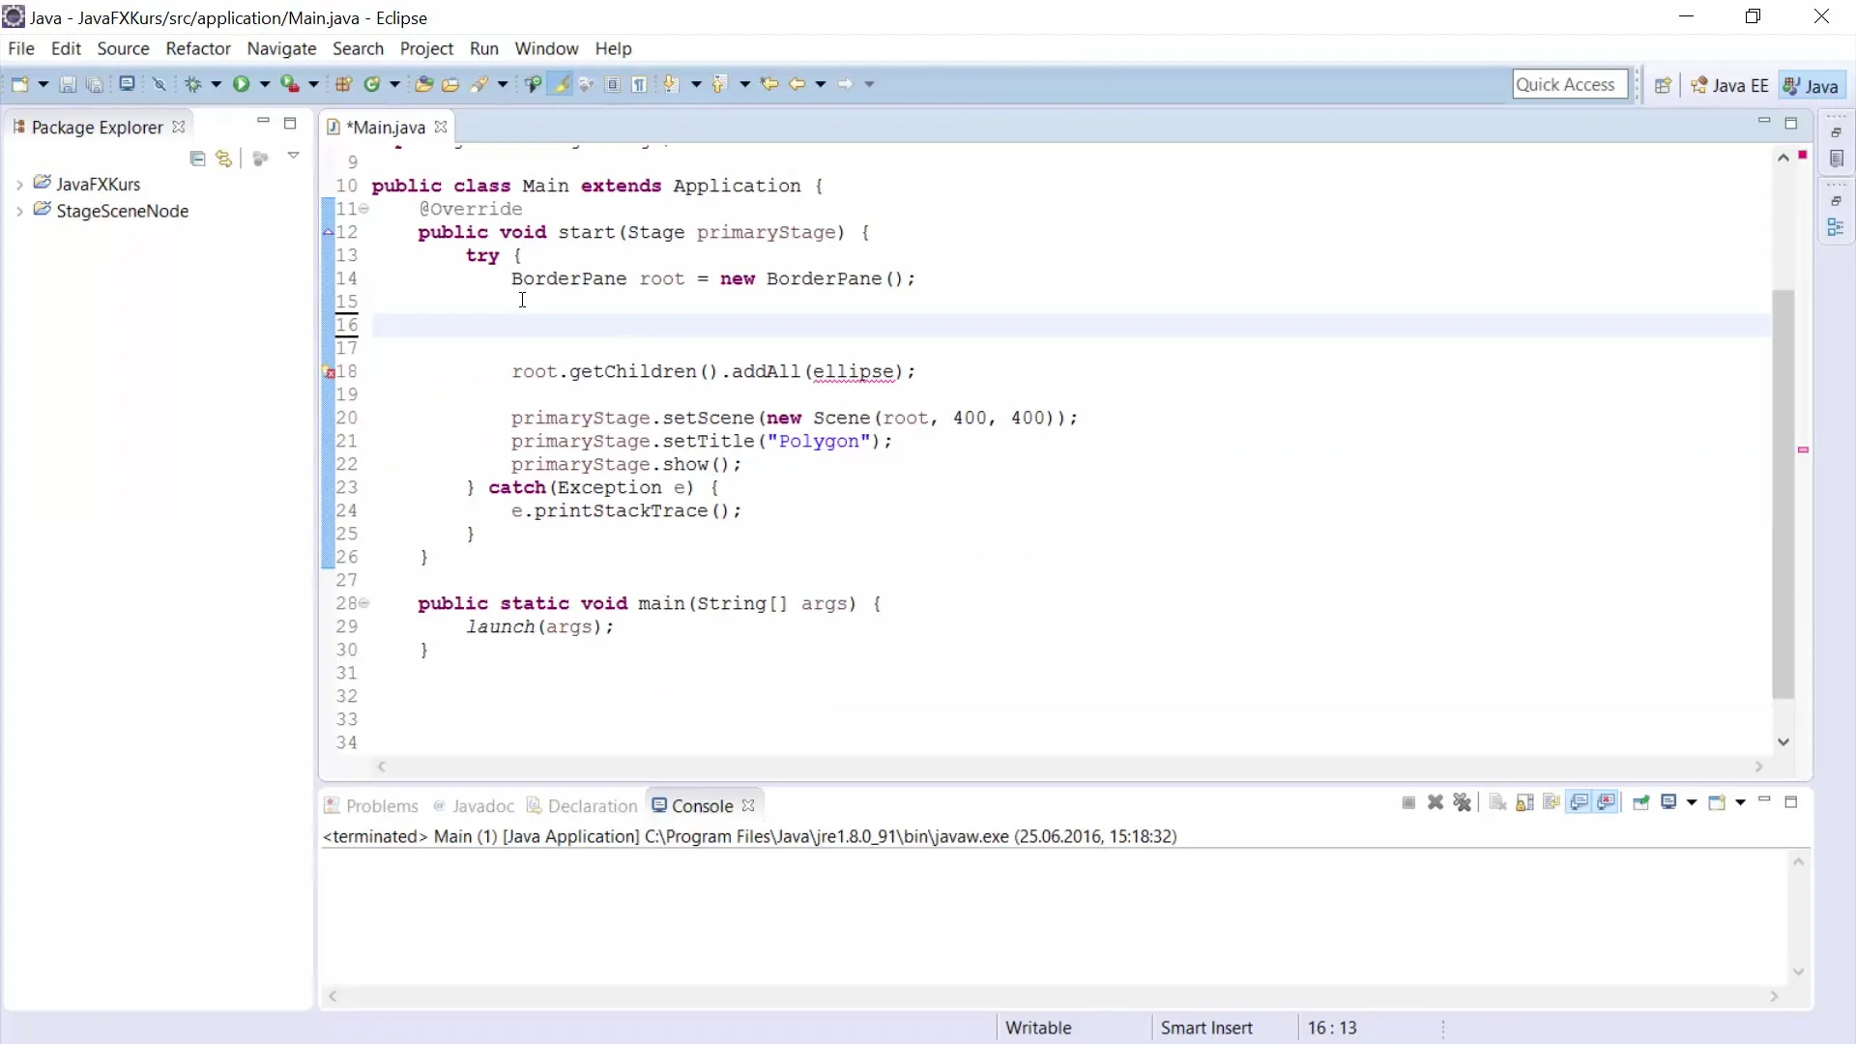Viewport: 1856px width, 1044px height.
Task: Switch to Java perspective button
Action: point(1811,85)
